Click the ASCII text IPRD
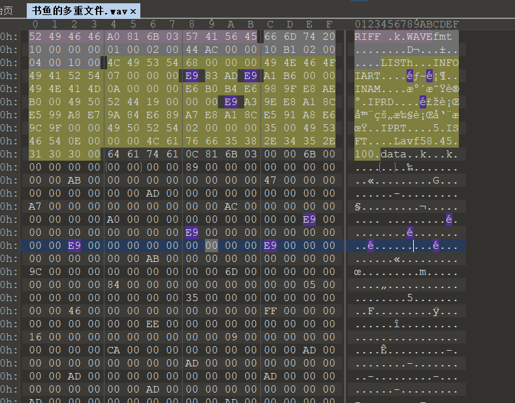 tap(381, 102)
